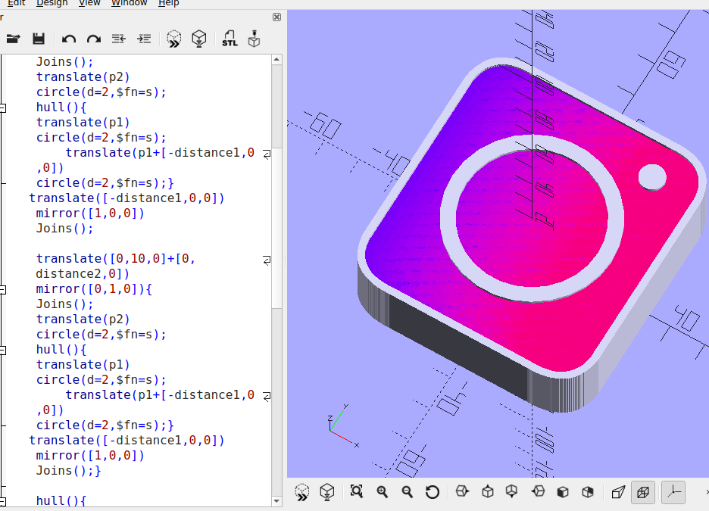Place cursor on the Joins();} line
This screenshot has width=709, height=511.
pos(68,471)
